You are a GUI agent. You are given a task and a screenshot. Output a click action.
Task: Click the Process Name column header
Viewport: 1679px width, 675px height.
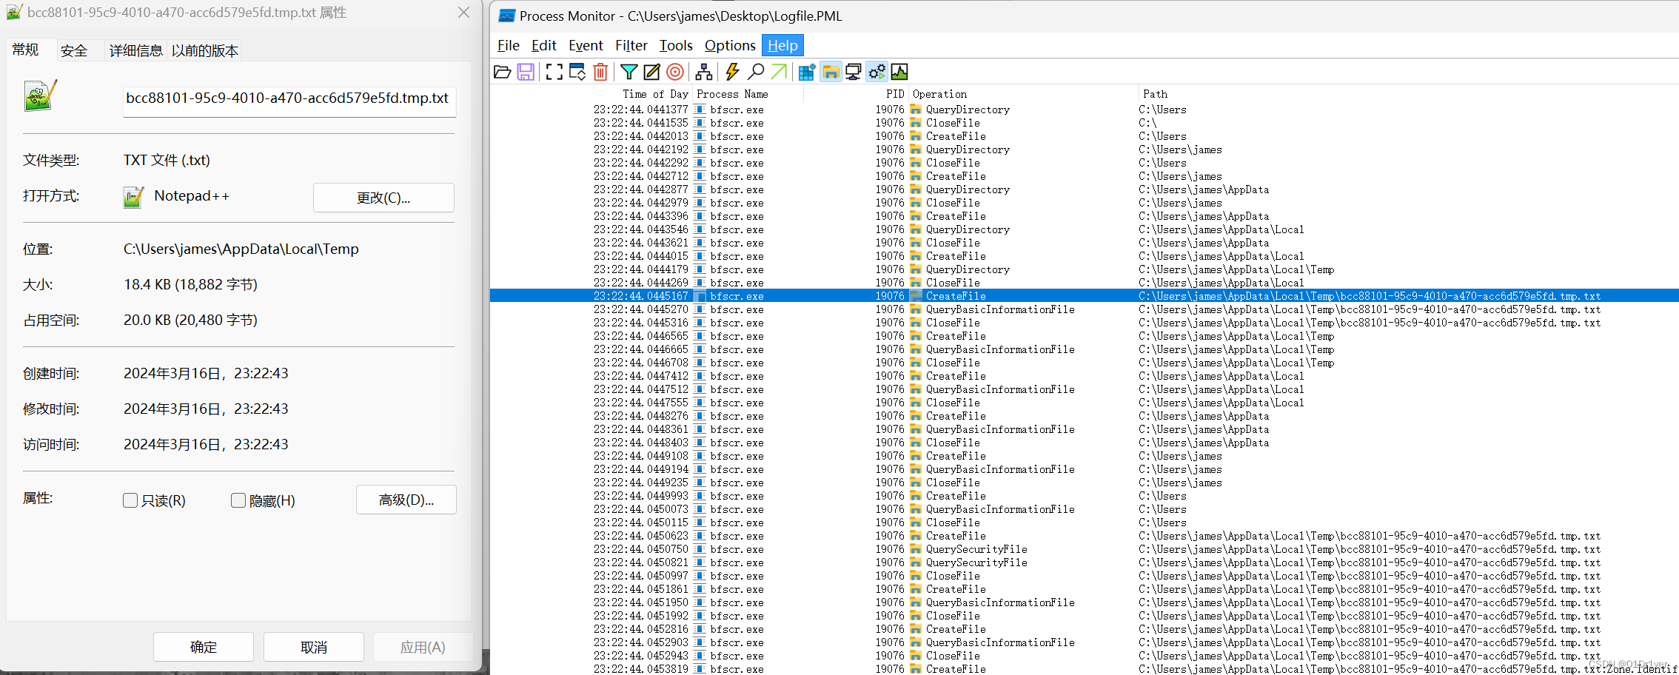pos(748,94)
